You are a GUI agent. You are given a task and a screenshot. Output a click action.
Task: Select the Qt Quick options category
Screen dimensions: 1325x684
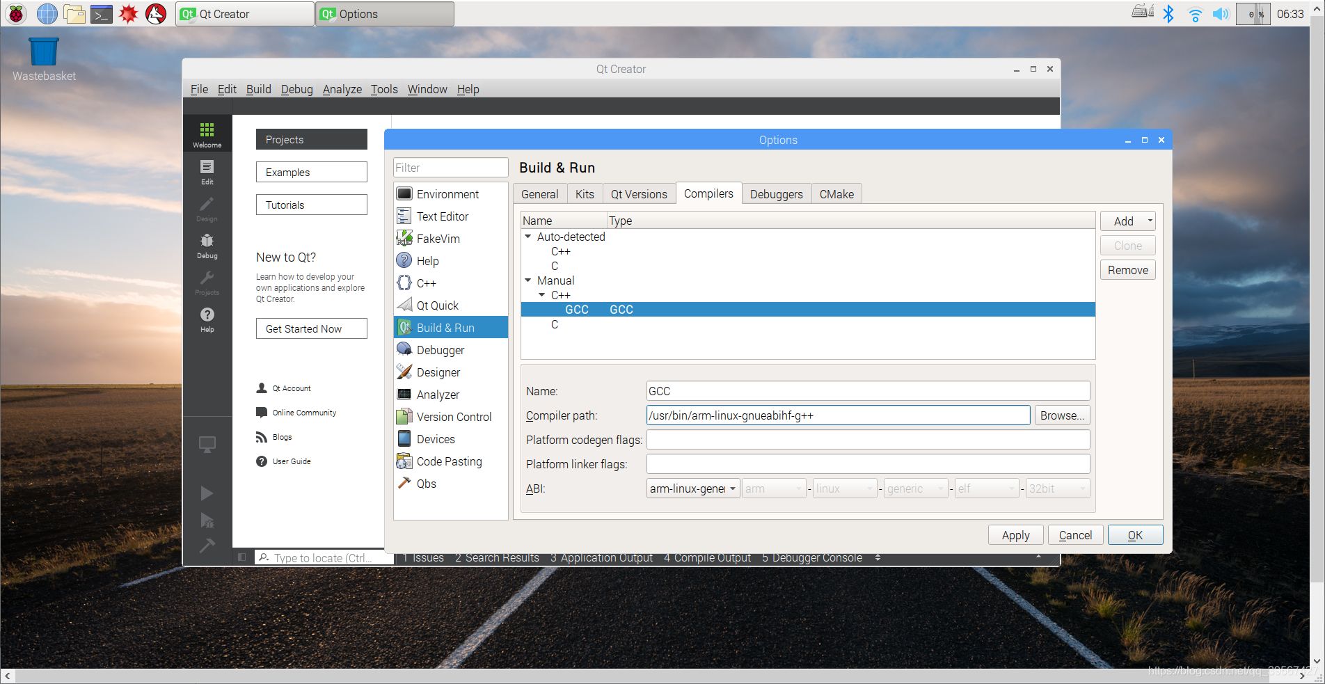(451, 305)
